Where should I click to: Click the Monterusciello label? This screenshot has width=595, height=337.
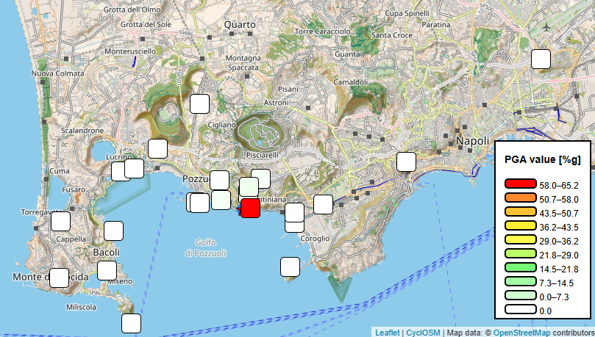[130, 51]
